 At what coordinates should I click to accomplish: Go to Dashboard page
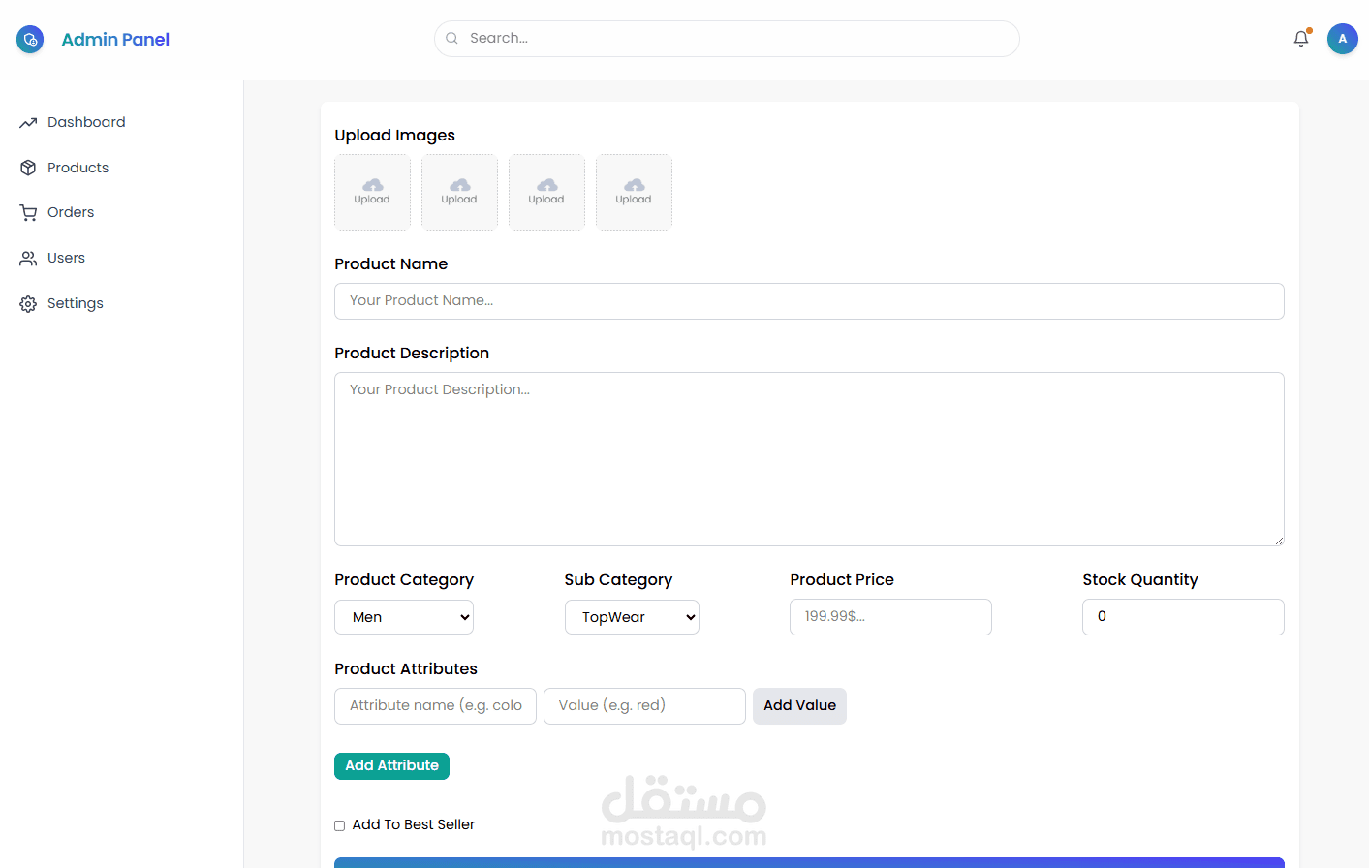[x=86, y=122]
